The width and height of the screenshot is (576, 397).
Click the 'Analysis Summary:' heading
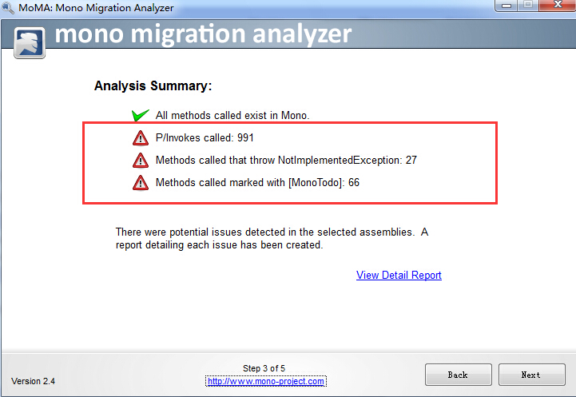pyautogui.click(x=153, y=85)
